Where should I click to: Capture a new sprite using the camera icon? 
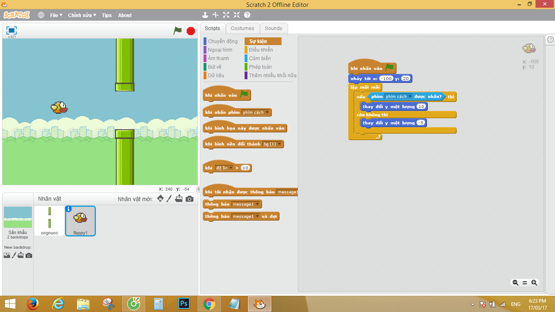coord(189,198)
